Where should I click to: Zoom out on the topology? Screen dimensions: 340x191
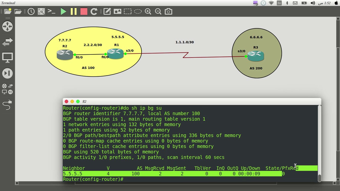point(158,11)
